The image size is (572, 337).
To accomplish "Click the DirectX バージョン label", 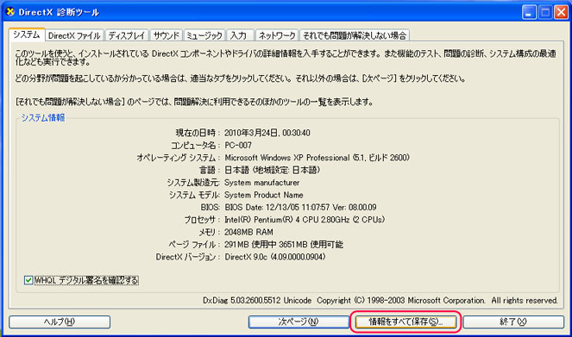I will (188, 257).
